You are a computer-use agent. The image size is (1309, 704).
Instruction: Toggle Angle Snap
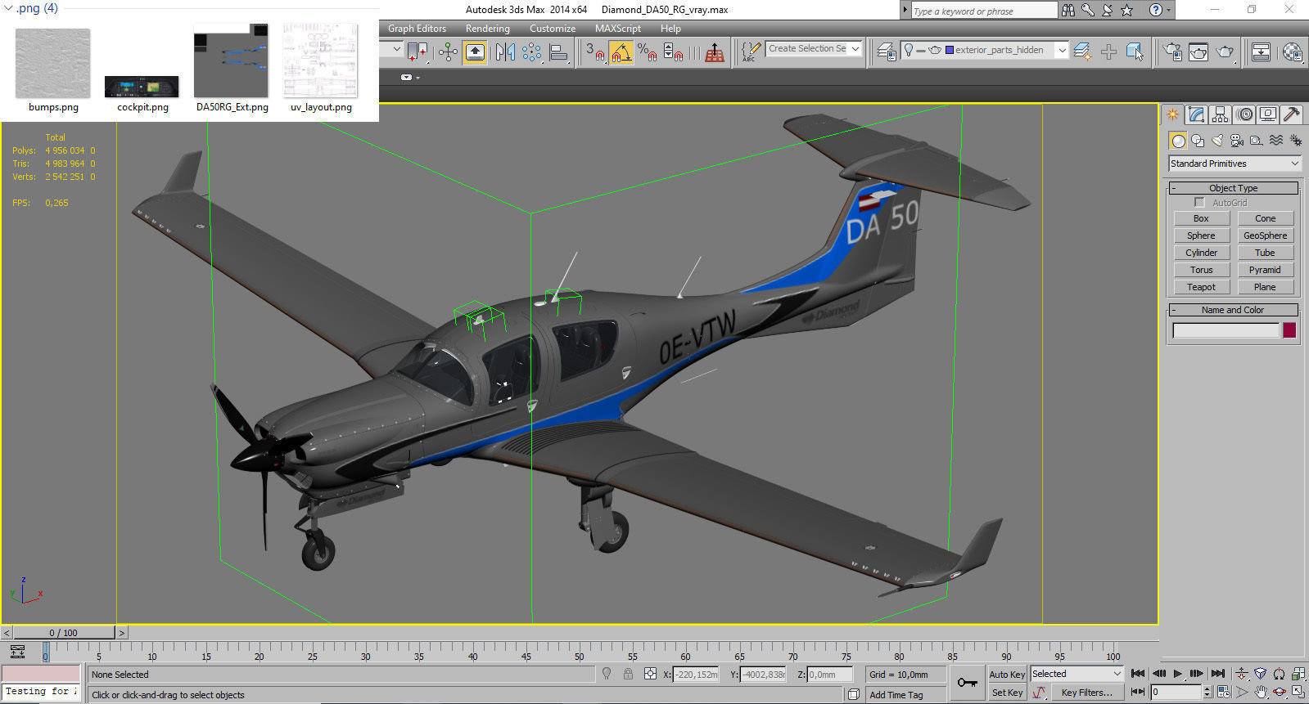coord(621,52)
